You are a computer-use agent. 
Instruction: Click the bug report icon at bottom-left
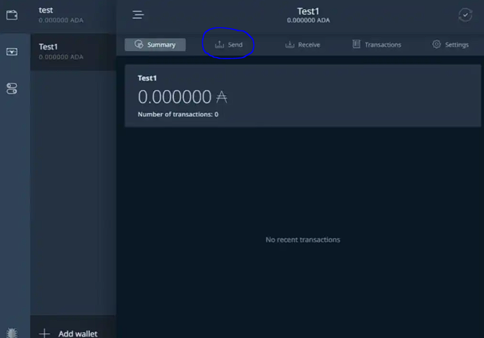click(x=12, y=332)
